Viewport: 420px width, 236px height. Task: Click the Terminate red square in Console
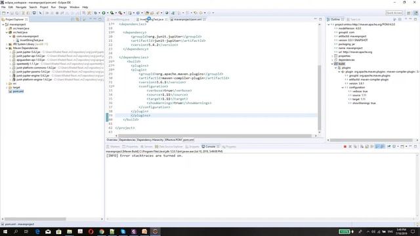click(x=345, y=147)
